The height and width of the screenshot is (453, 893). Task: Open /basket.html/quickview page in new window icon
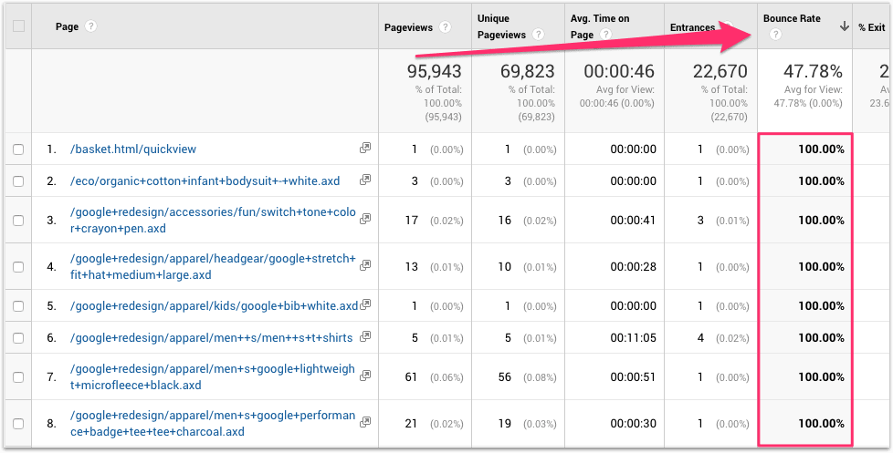[365, 148]
